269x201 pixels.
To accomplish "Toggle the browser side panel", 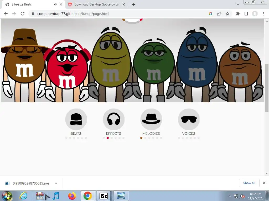I will (x=246, y=14).
